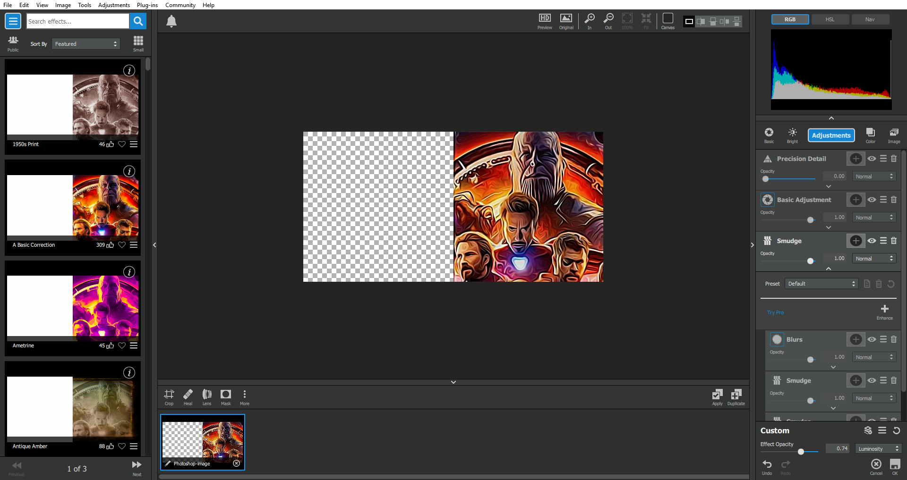Switch to the Nav tab
Screen dimensions: 907x480
(870, 19)
